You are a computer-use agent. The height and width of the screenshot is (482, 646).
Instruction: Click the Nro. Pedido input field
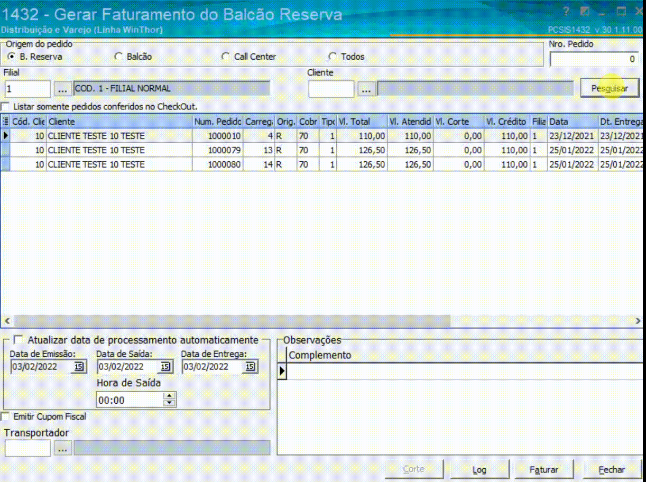(x=595, y=59)
